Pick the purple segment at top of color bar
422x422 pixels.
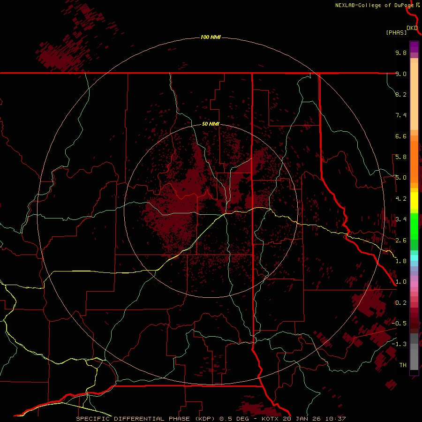pyautogui.click(x=414, y=47)
